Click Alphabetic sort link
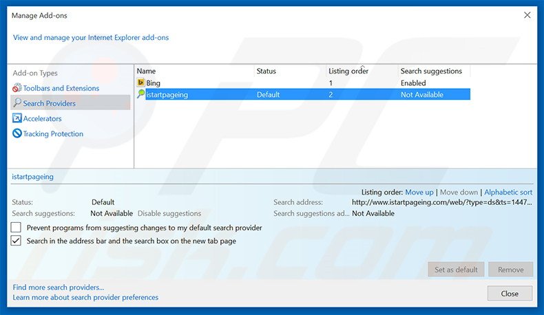 508,192
